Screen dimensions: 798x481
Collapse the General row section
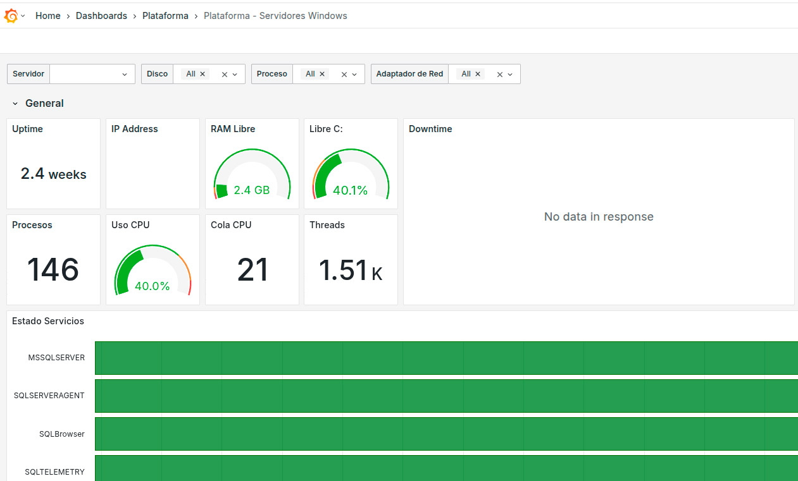15,104
